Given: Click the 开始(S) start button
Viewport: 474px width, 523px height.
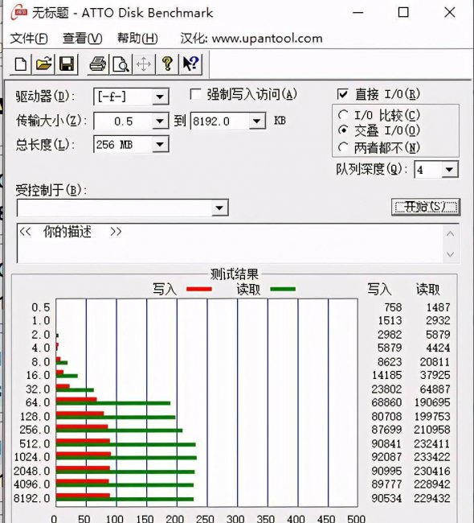Looking at the screenshot, I should tap(426, 207).
